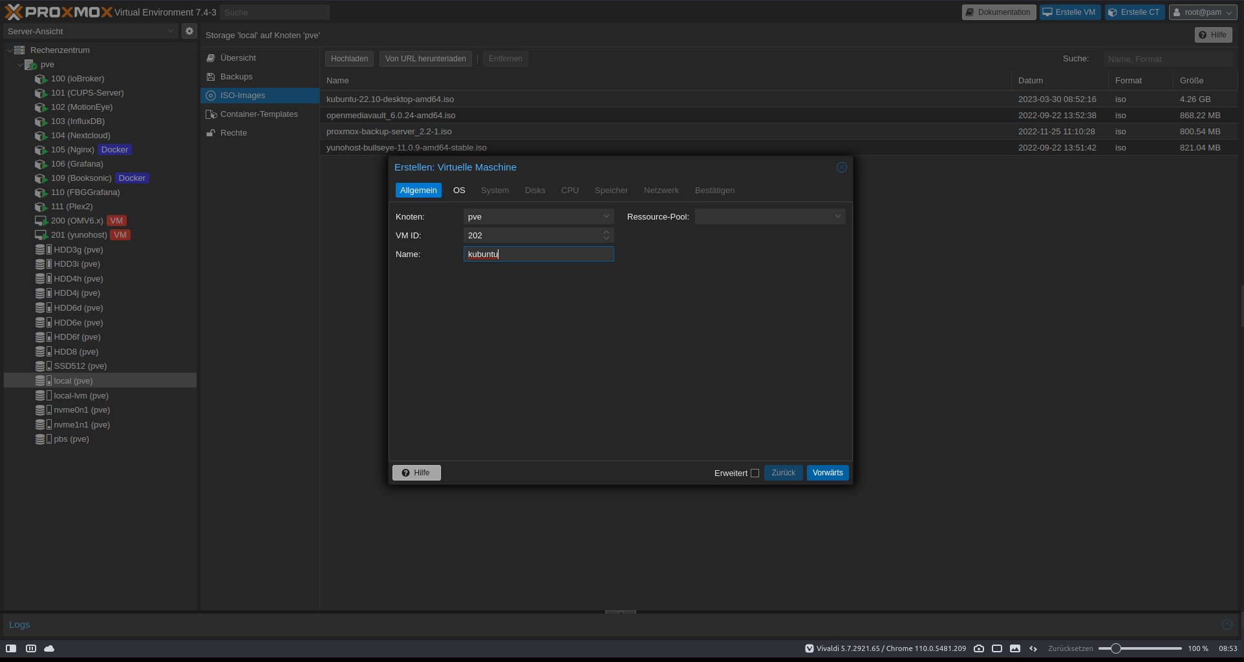Click the VM monitor icon of 201 (yunohost)

click(x=41, y=235)
